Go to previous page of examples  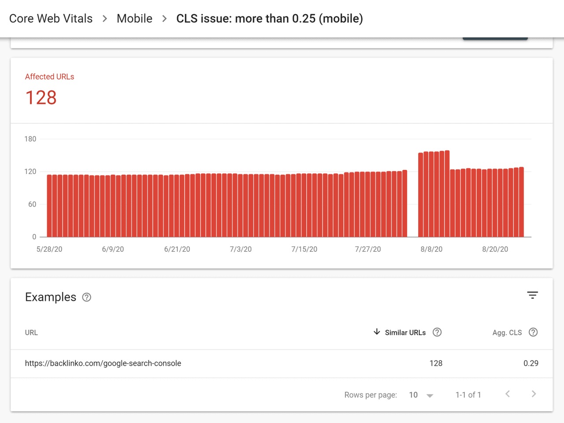point(508,394)
